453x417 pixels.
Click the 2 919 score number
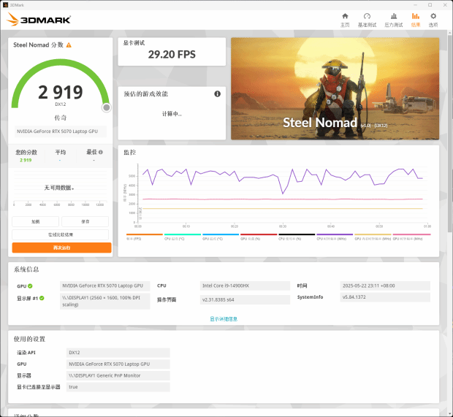click(61, 93)
